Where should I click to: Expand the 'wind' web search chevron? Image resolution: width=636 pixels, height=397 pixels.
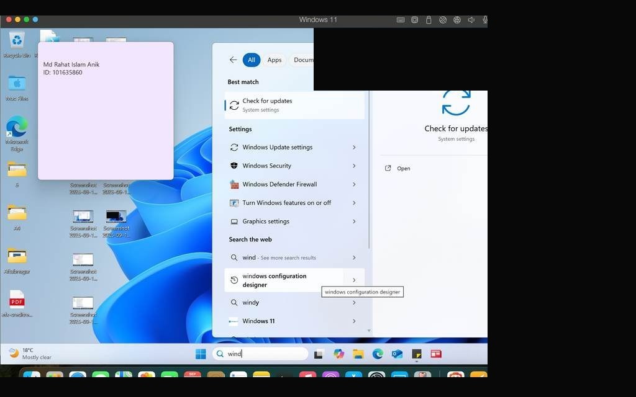coord(354,257)
